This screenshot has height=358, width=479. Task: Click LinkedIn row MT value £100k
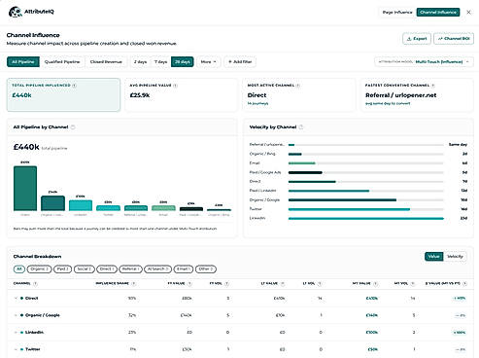pos(372,333)
